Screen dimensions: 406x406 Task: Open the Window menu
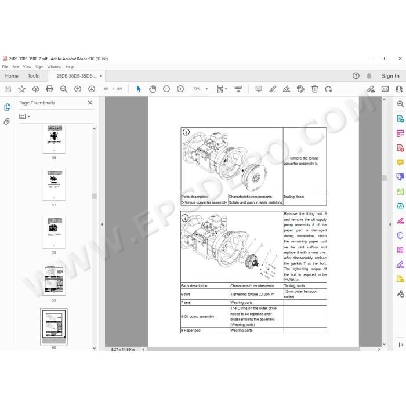click(54, 67)
